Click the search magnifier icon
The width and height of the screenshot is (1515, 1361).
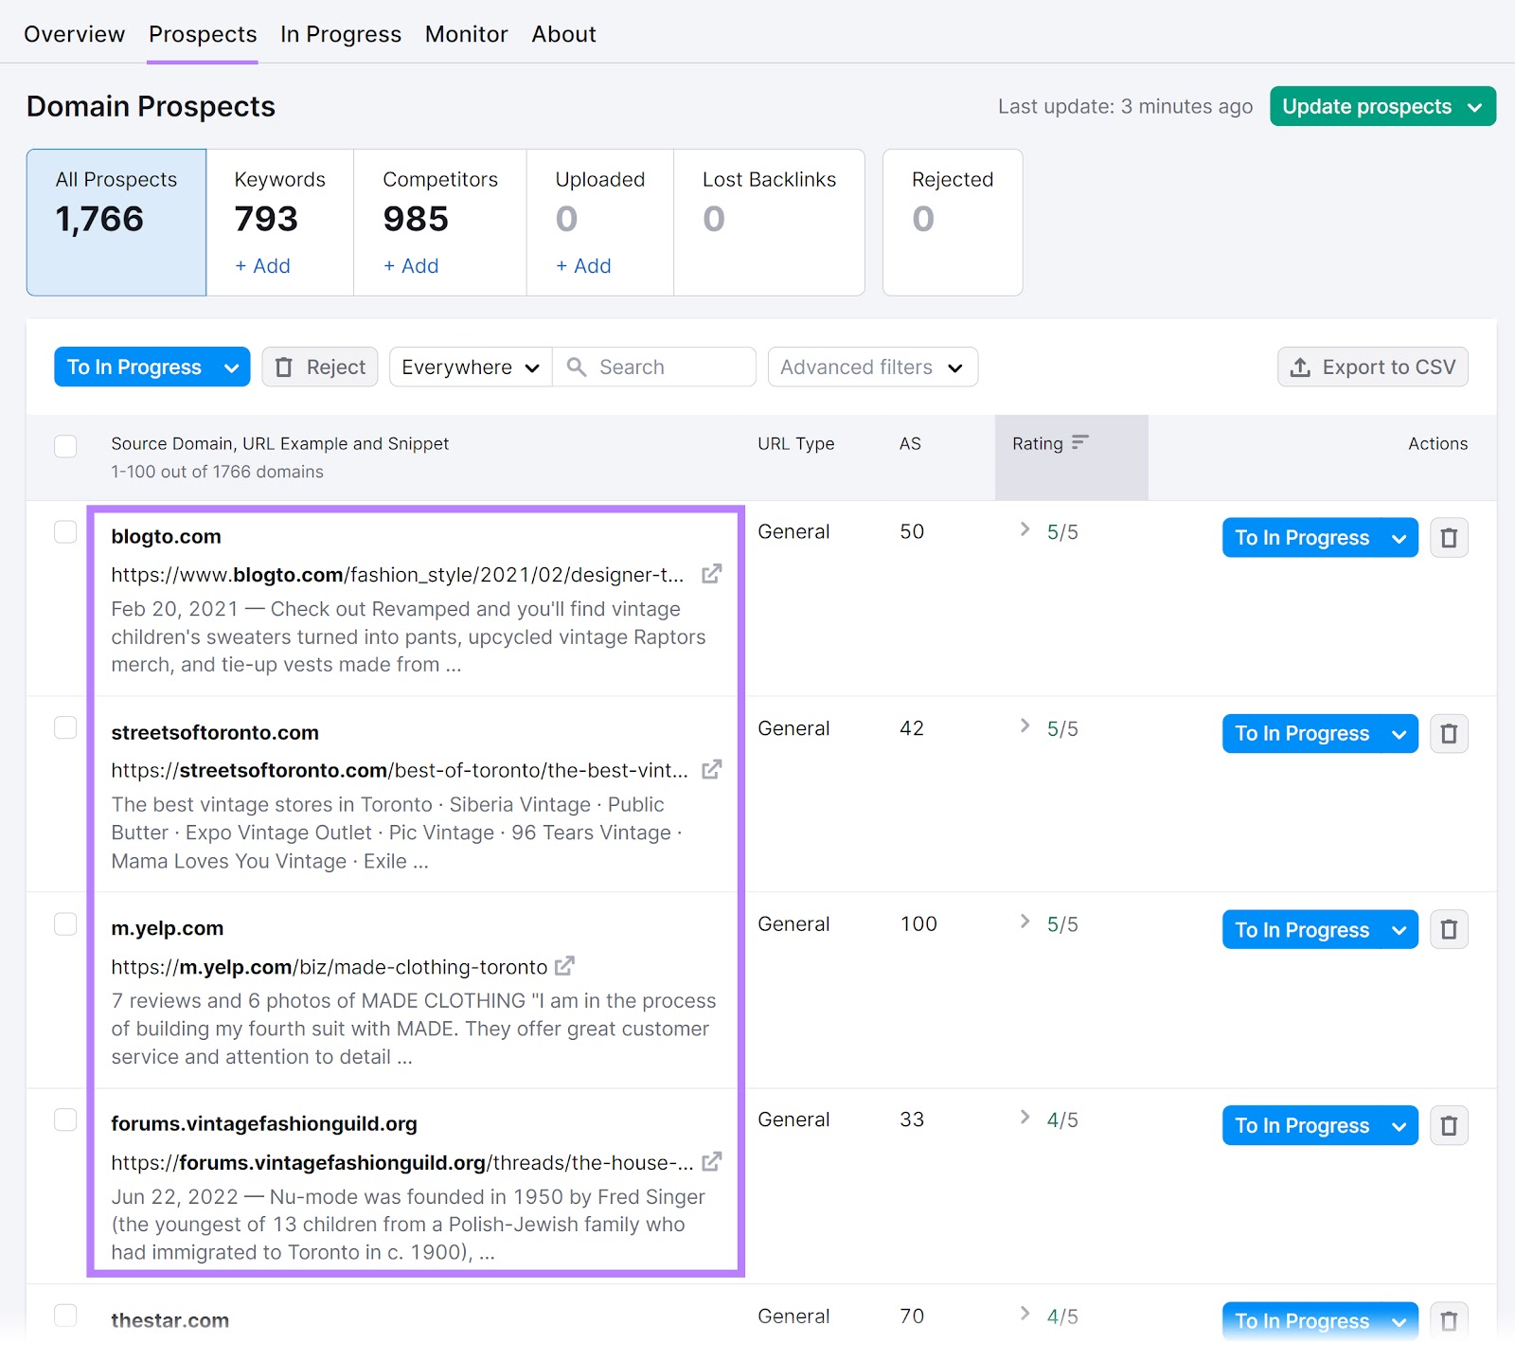click(577, 367)
